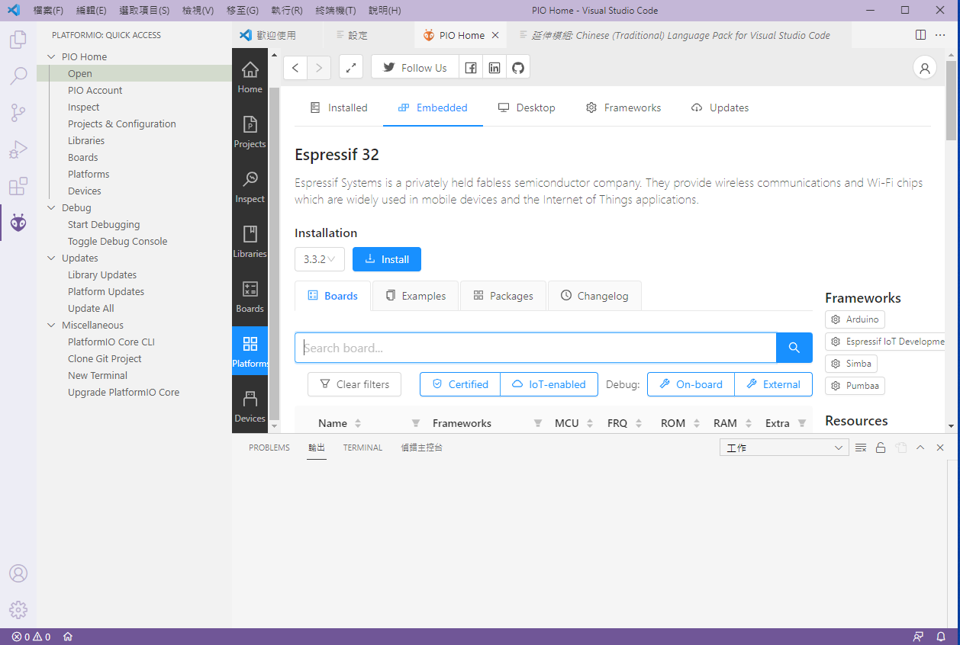Open the version 3.3.2 dropdown
This screenshot has height=645, width=960.
pos(320,259)
